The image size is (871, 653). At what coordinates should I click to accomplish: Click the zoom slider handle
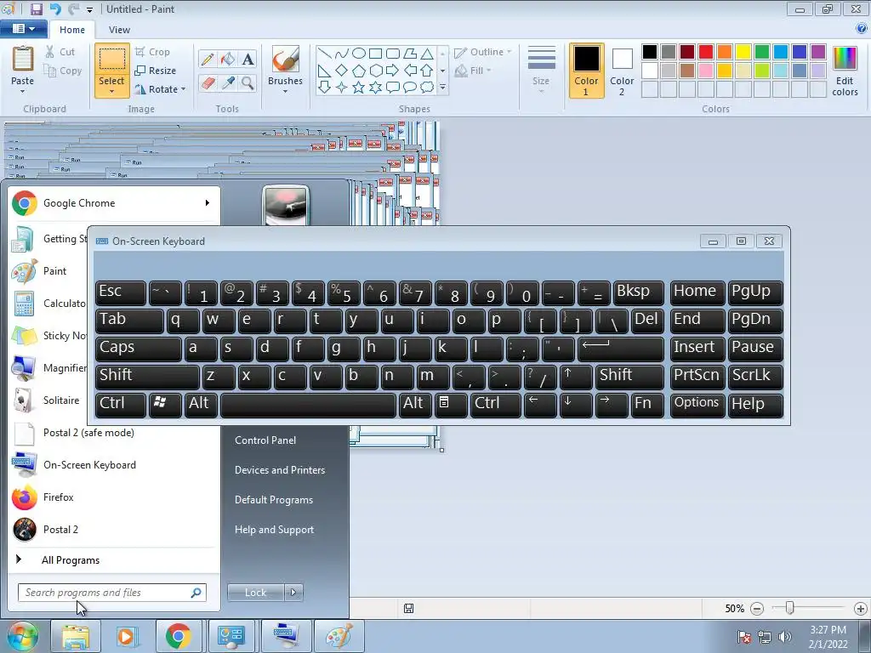point(789,609)
